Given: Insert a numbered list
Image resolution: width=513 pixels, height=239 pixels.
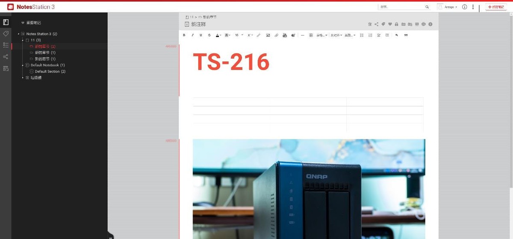Looking at the screenshot, I should 370,35.
